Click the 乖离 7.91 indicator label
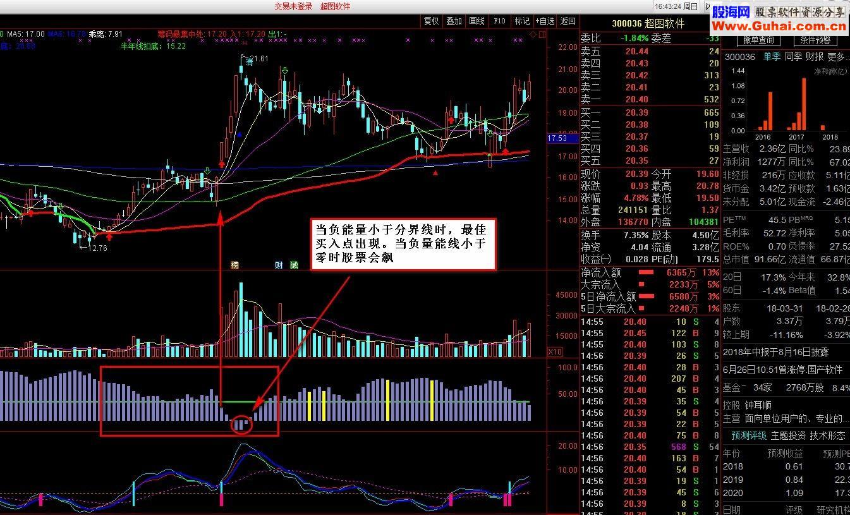Viewport: 850px width, 515px height. [106, 33]
